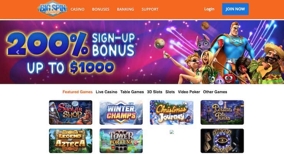Open the Support page
This screenshot has height=155, width=284.
point(150,9)
